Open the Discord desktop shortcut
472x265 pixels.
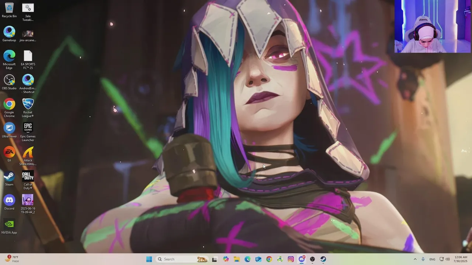point(9,202)
